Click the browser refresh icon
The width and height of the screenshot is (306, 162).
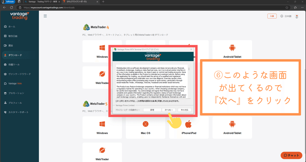(12, 7)
